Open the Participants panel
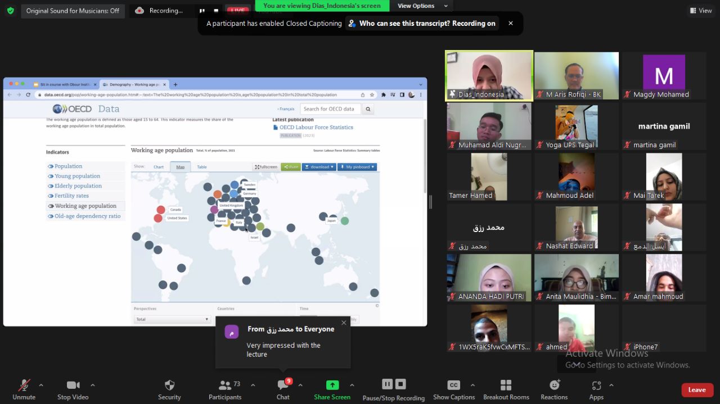This screenshot has height=404, width=720. pos(225,389)
